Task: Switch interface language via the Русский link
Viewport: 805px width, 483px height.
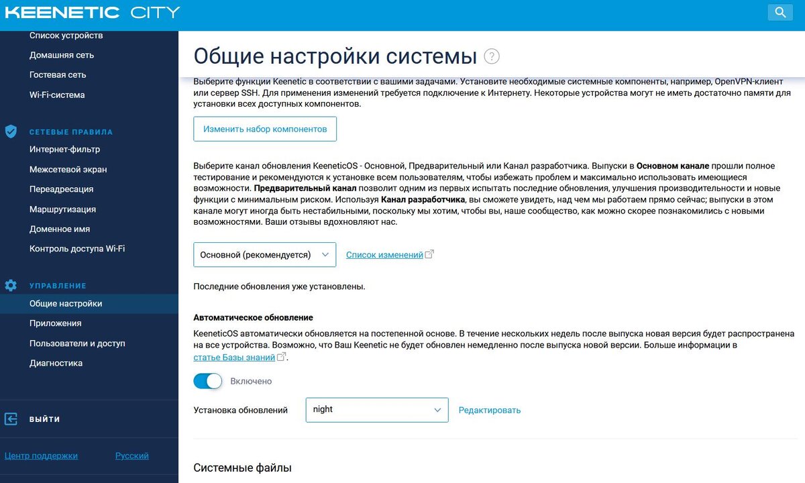Action: (x=131, y=455)
